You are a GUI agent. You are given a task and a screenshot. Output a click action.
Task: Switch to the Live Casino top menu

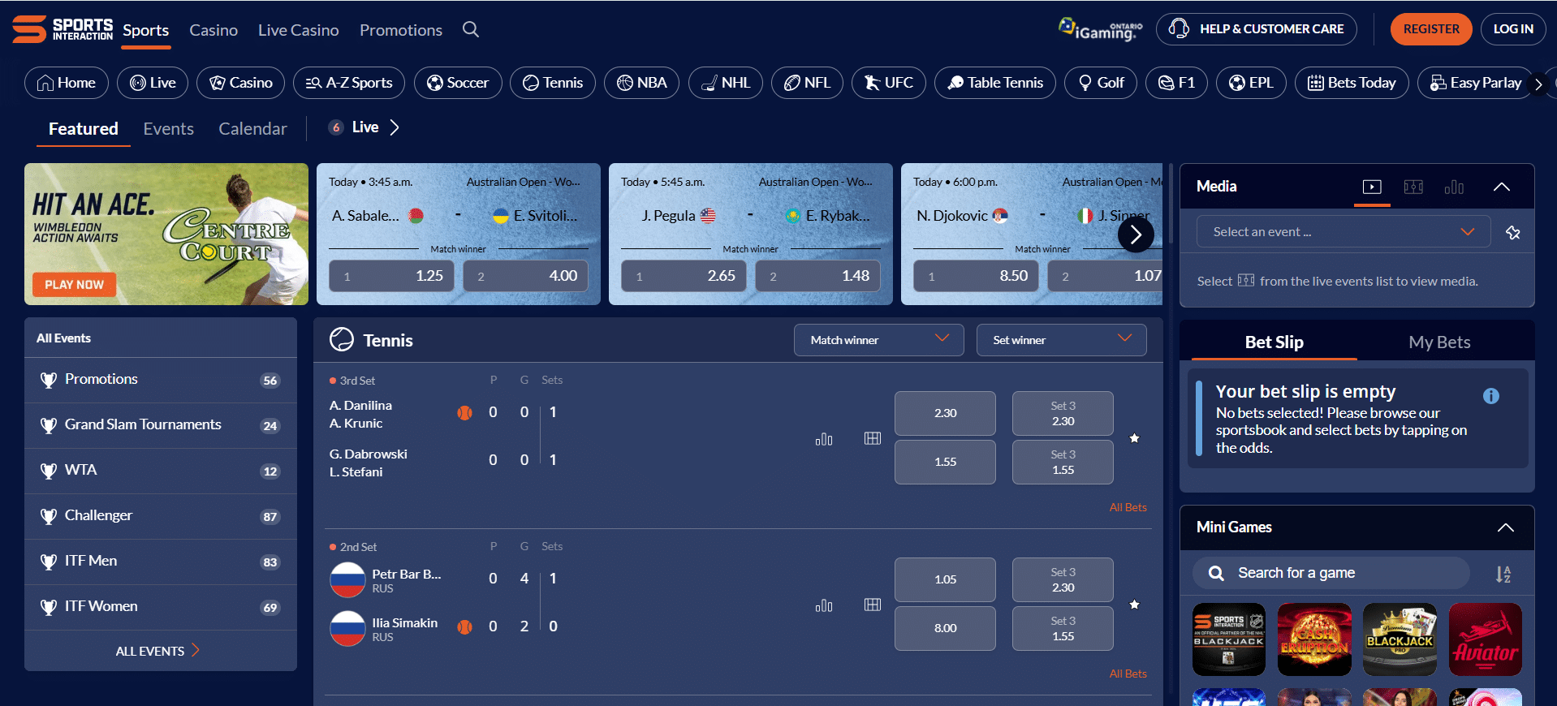pyautogui.click(x=299, y=30)
